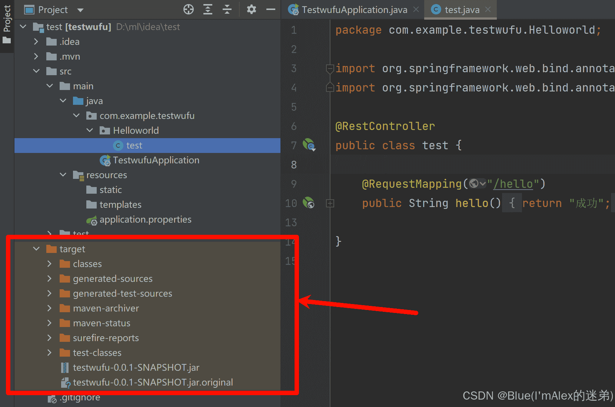Click the Select Opened File crosshair icon
The width and height of the screenshot is (615, 407).
[188, 10]
